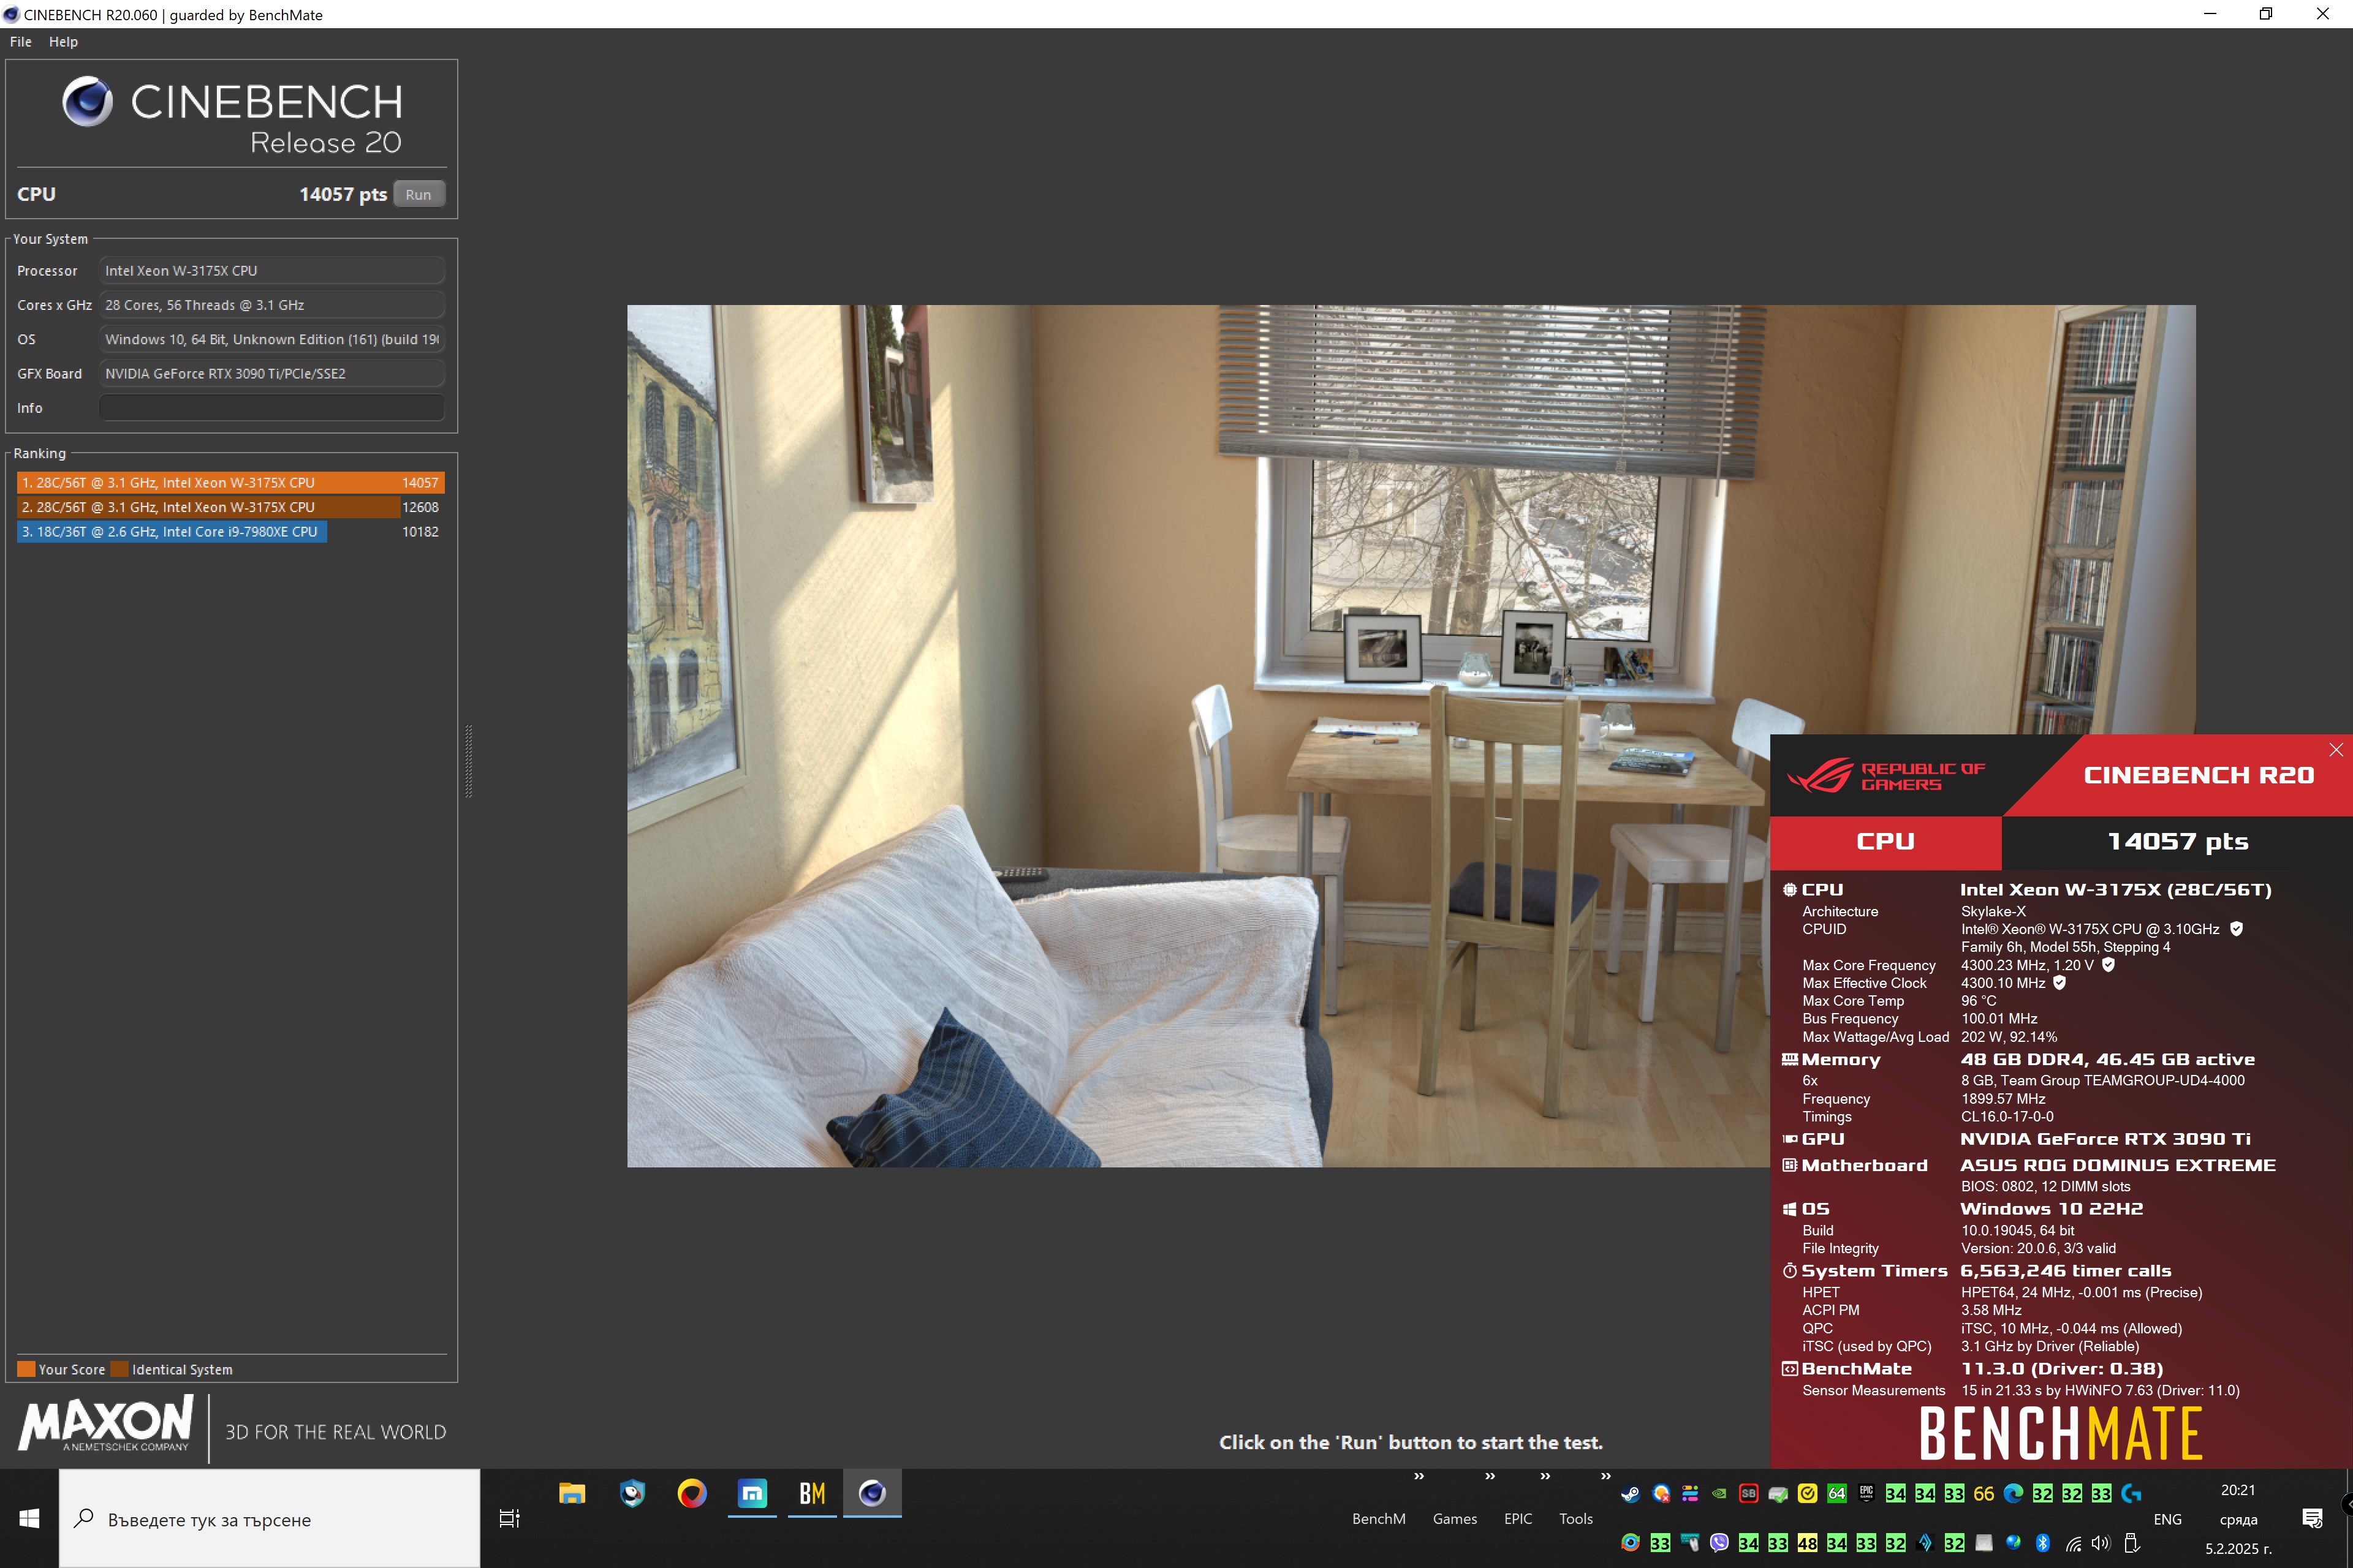Click the Processor field showing Xeon W-3175X
The width and height of the screenshot is (2353, 1568).
[x=271, y=271]
